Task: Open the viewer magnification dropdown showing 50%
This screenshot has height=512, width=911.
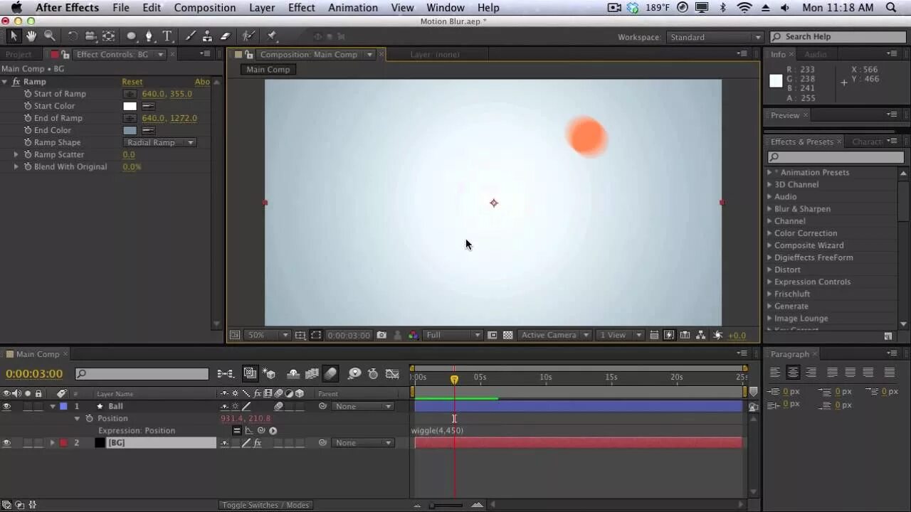Action: [x=268, y=335]
